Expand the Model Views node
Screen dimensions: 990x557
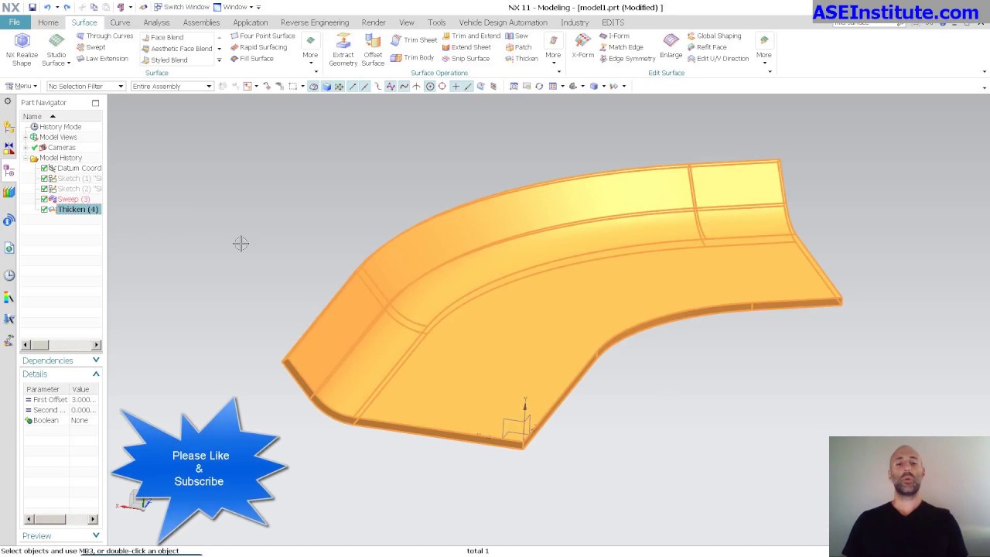26,137
